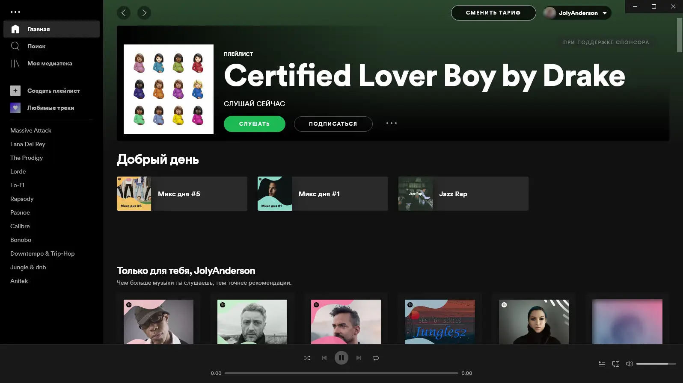Click the JolyAnderson profile avatar
Image resolution: width=683 pixels, height=383 pixels.
549,13
